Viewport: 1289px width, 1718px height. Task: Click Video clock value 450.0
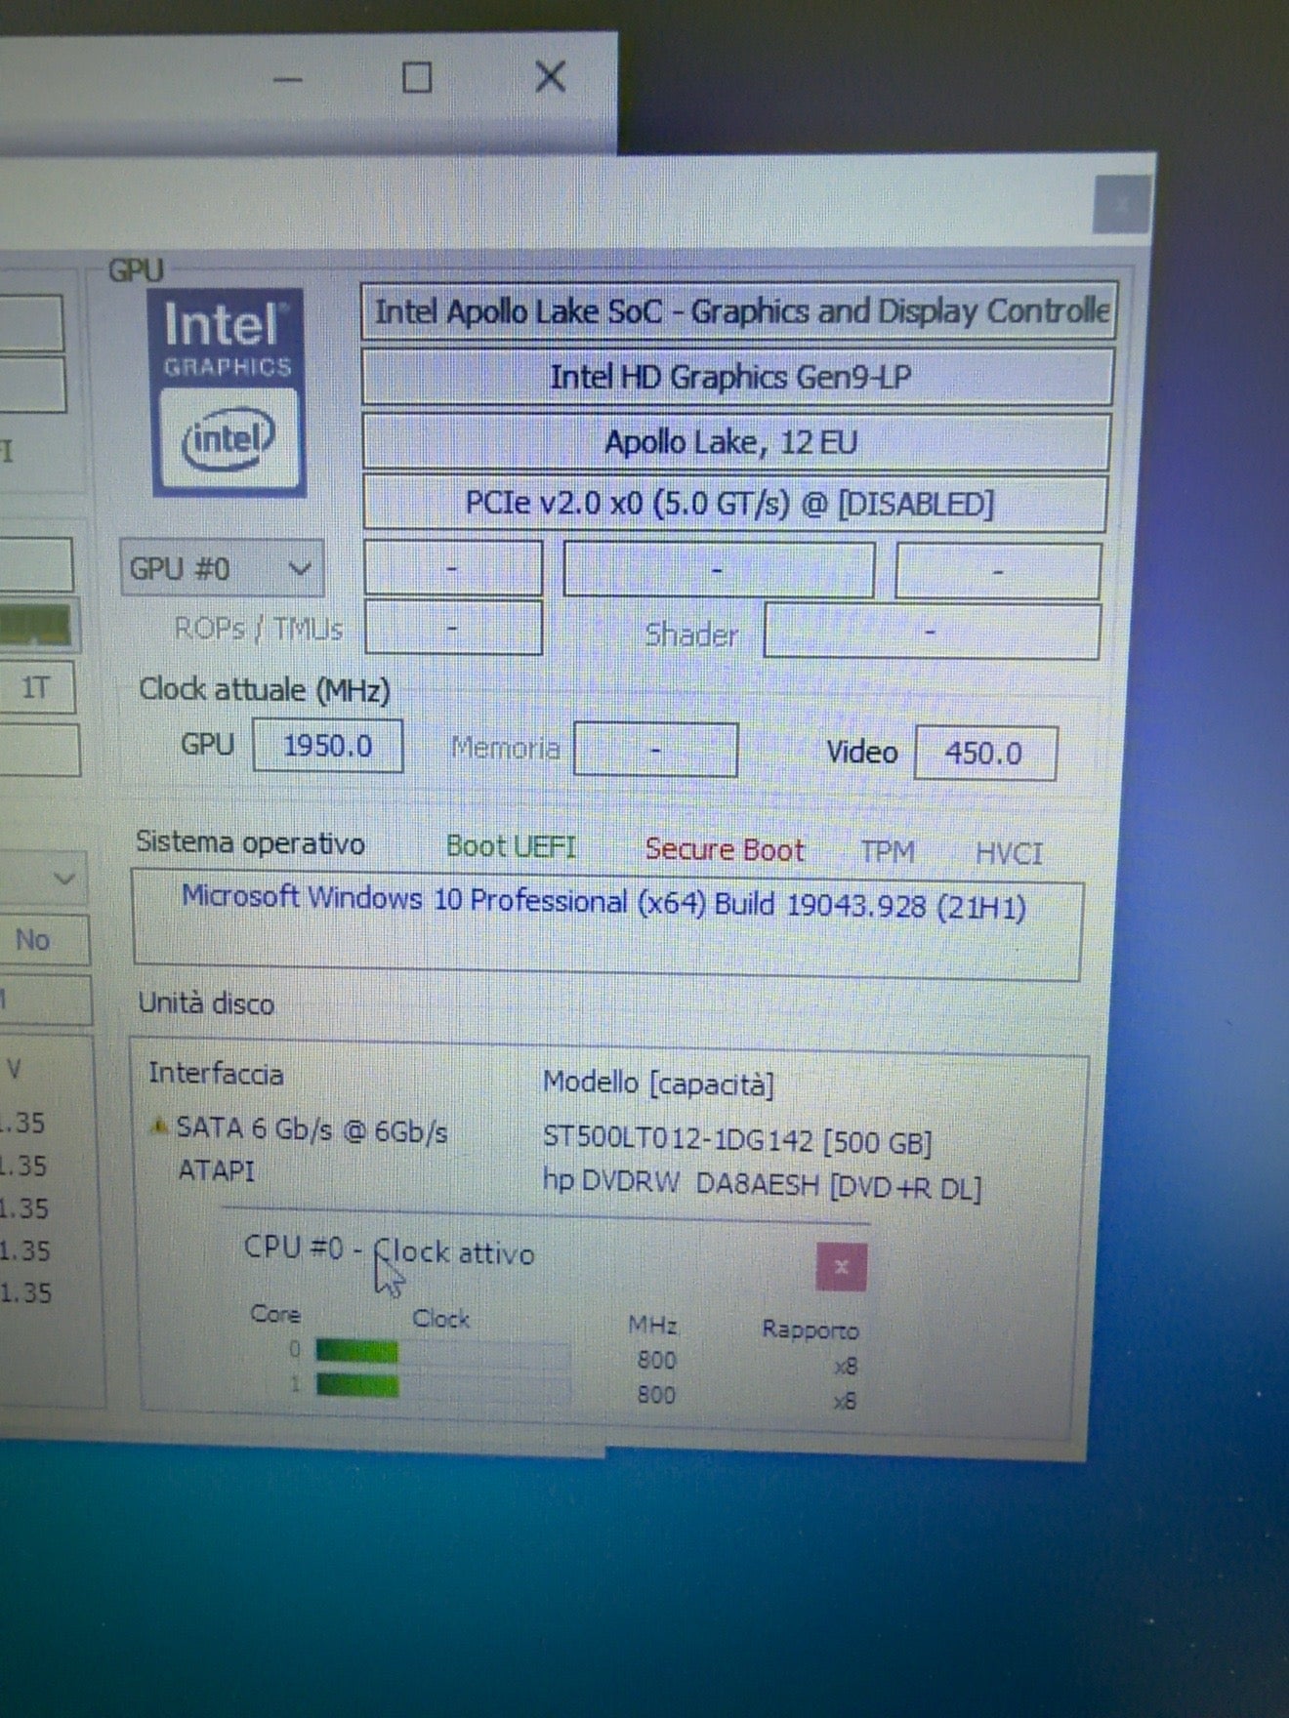[x=984, y=754]
